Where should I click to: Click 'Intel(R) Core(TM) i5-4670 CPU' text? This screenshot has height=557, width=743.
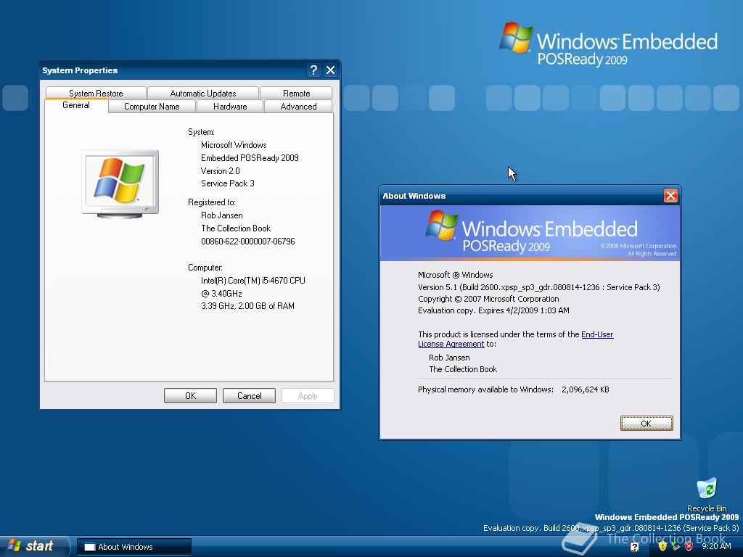[253, 281]
